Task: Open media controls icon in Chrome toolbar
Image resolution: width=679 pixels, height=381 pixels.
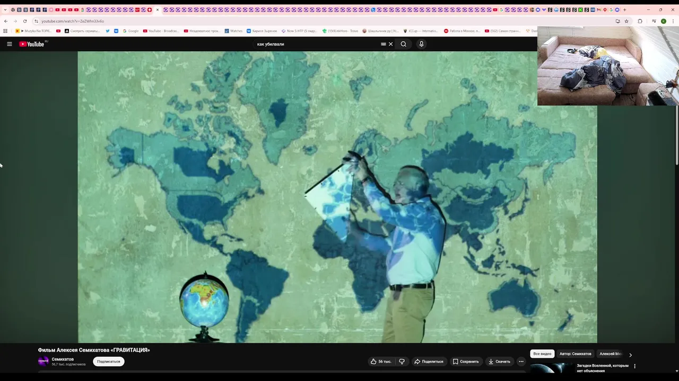Action: point(654,21)
